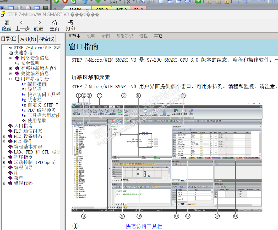Click the blue Upload arrow in the main window toolbar
This screenshot has width=278, height=230.
coord(85,1)
